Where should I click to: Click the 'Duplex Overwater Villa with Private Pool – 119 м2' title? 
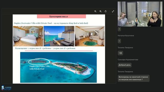click(x=51, y=23)
